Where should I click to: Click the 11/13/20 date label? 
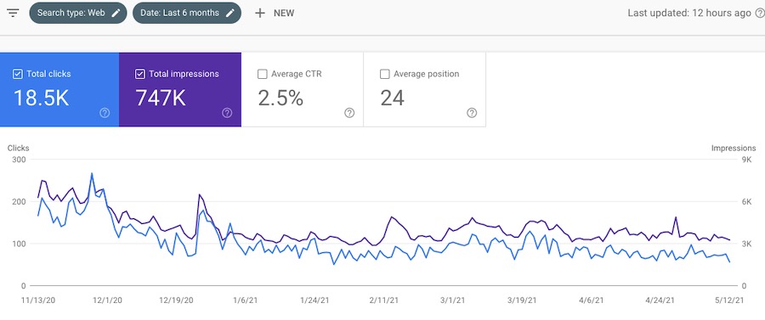point(39,300)
